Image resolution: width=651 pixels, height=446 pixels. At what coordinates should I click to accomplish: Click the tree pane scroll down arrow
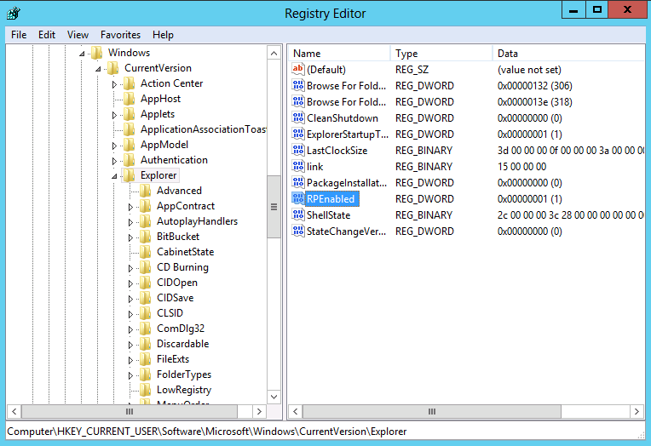click(274, 397)
